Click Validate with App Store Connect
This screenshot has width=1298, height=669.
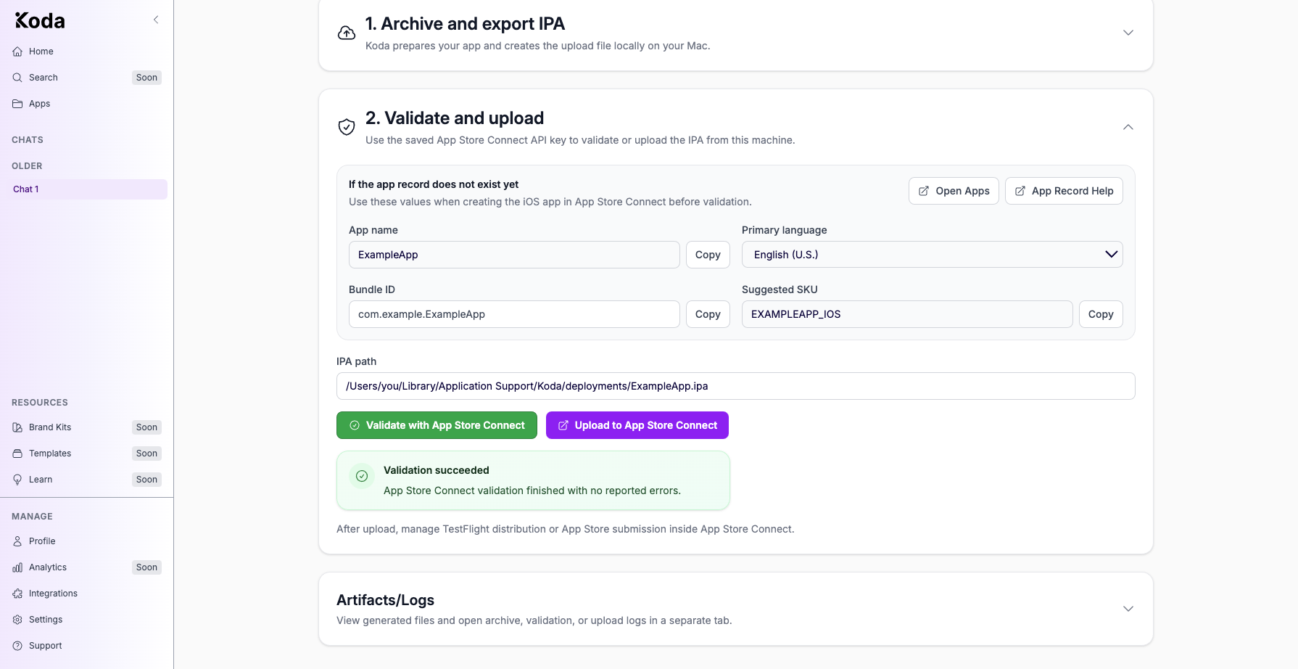point(437,425)
